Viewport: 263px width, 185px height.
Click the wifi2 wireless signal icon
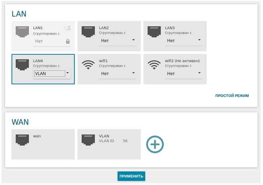point(155,64)
